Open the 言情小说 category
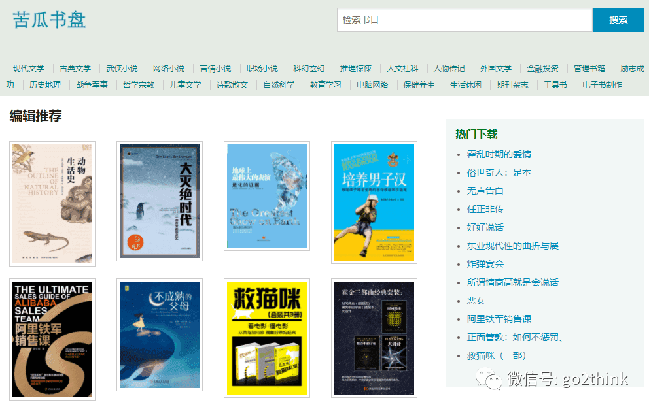Viewport: 649px width, 409px height. [x=216, y=68]
